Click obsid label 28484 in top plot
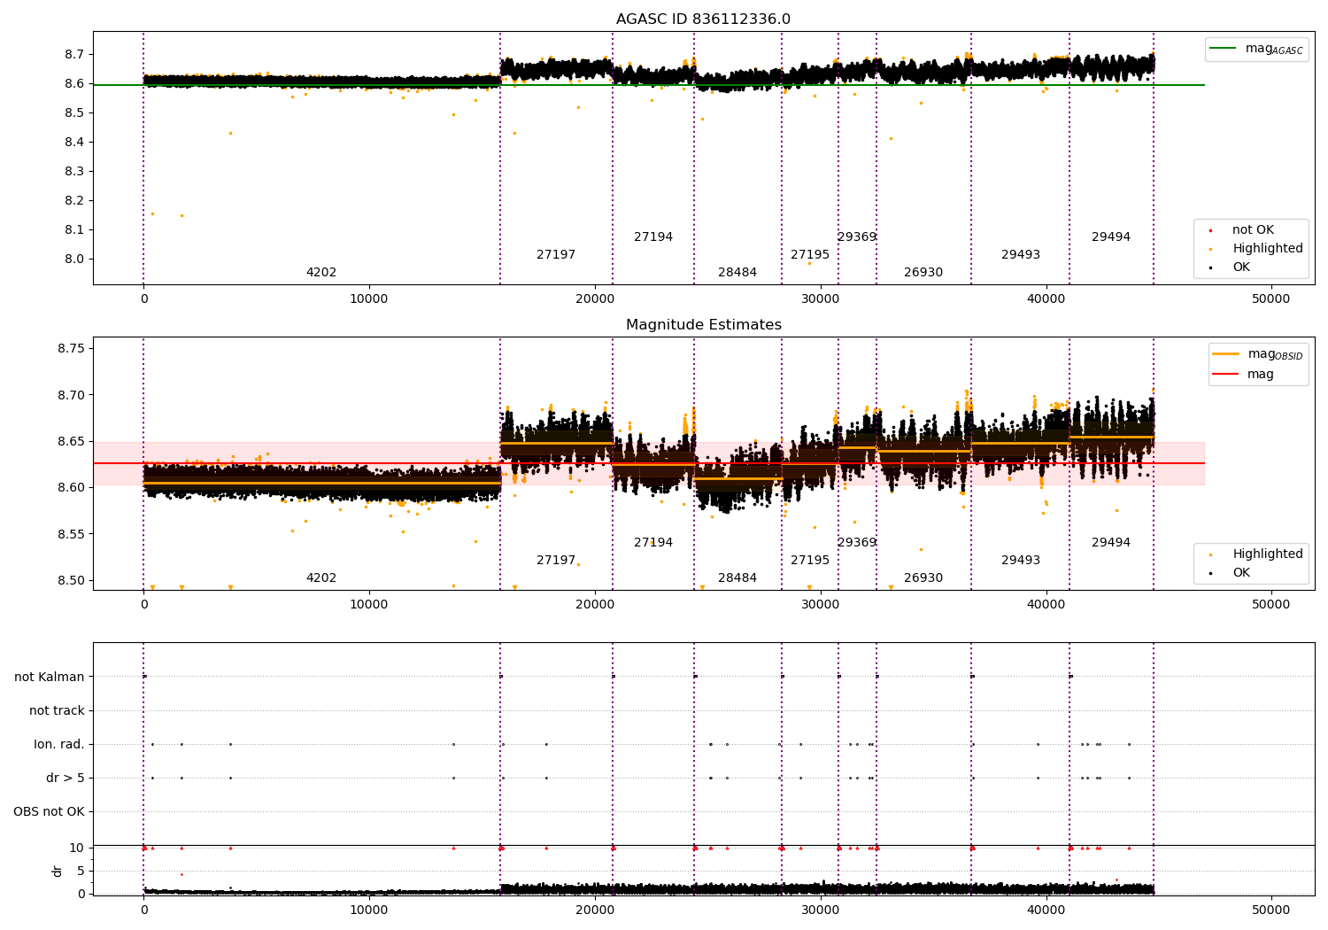The width and height of the screenshot is (1328, 930). [x=737, y=273]
